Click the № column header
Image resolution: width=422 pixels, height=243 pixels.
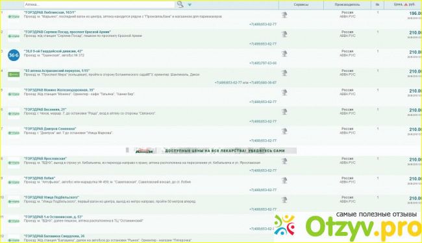click(x=378, y=5)
